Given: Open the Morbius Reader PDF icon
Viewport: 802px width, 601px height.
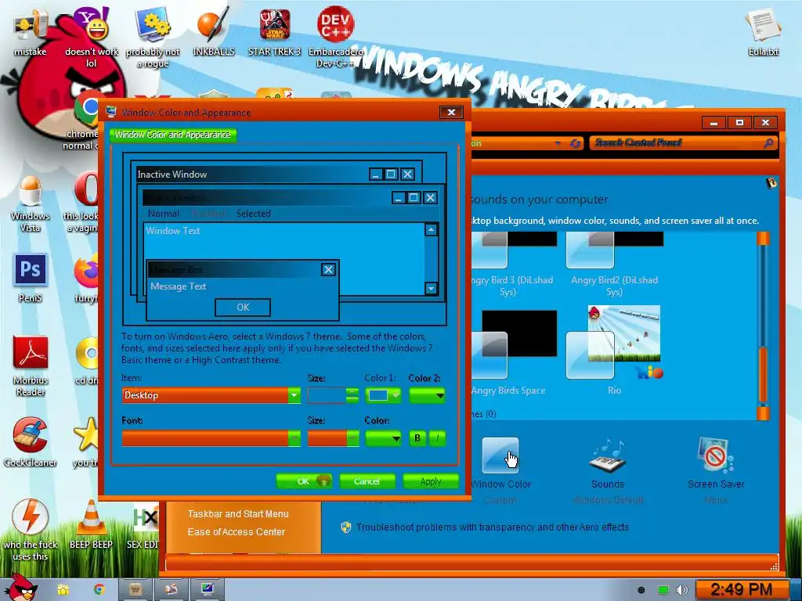Looking at the screenshot, I should pyautogui.click(x=31, y=365).
